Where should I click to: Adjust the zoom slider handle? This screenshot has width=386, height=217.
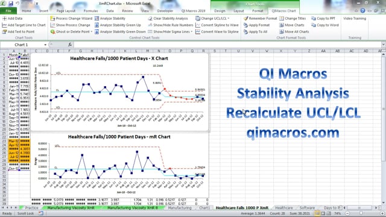click(361, 213)
